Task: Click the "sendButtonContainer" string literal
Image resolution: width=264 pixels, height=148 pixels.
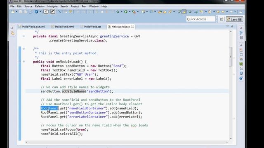Action: 87,112
